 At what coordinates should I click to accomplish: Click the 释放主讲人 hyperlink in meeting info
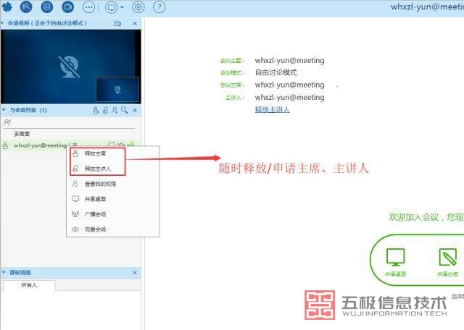click(x=273, y=109)
